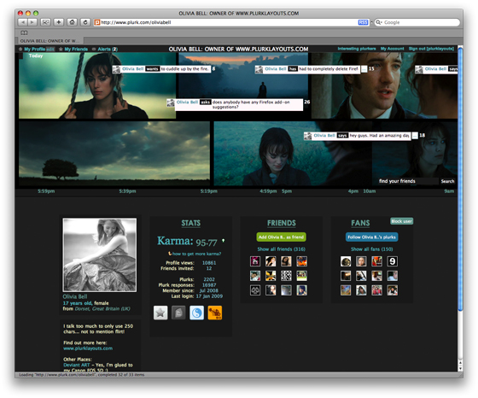Click the Safari forward arrow button
Screen dimensions: 478x398
click(32, 22)
